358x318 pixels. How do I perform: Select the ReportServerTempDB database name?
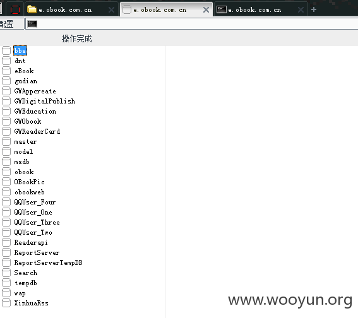point(49,263)
